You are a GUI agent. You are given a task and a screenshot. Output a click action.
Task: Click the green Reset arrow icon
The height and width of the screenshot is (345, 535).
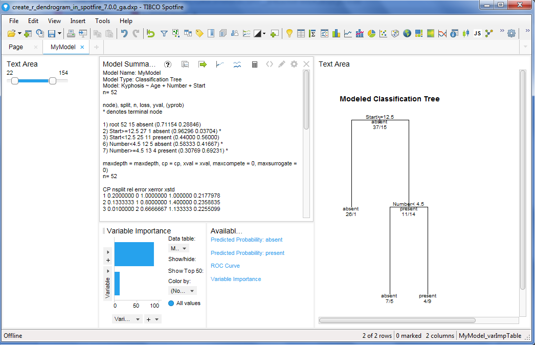[150, 33]
